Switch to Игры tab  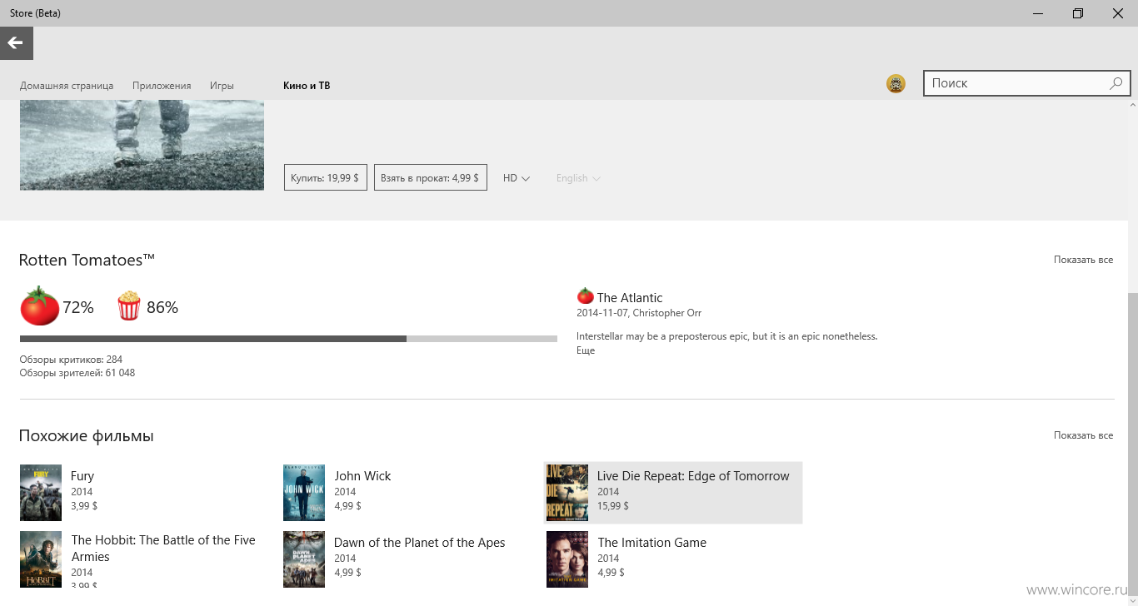pyautogui.click(x=222, y=86)
